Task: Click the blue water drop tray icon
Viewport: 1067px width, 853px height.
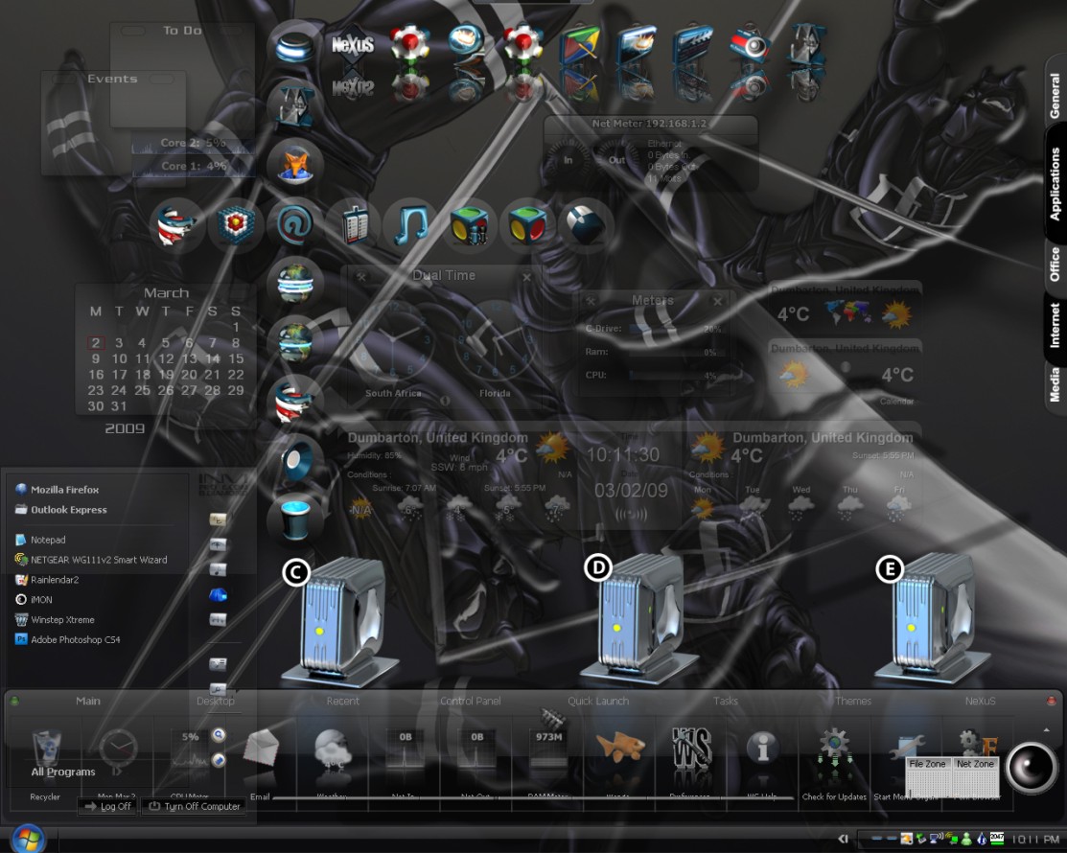Action: [982, 840]
